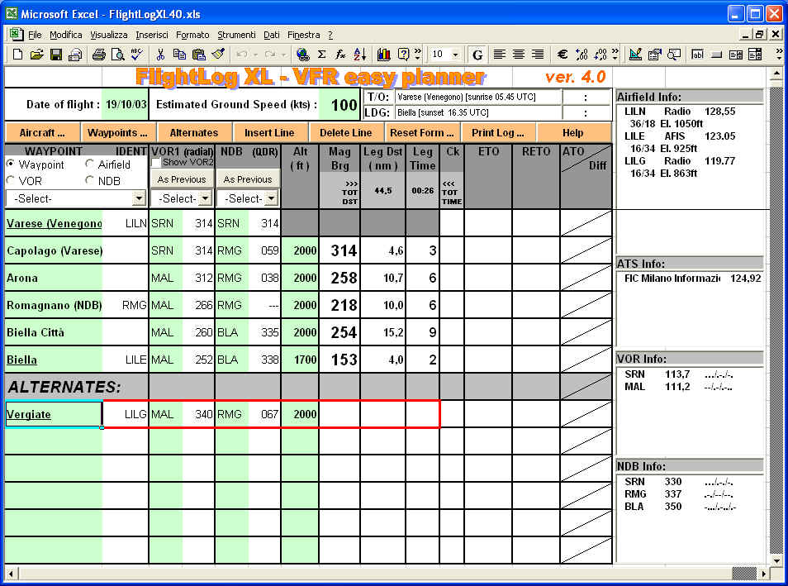Viewport: 788px width, 586px height.
Task: Select the Vergiate alternate cell
Action: click(x=54, y=414)
